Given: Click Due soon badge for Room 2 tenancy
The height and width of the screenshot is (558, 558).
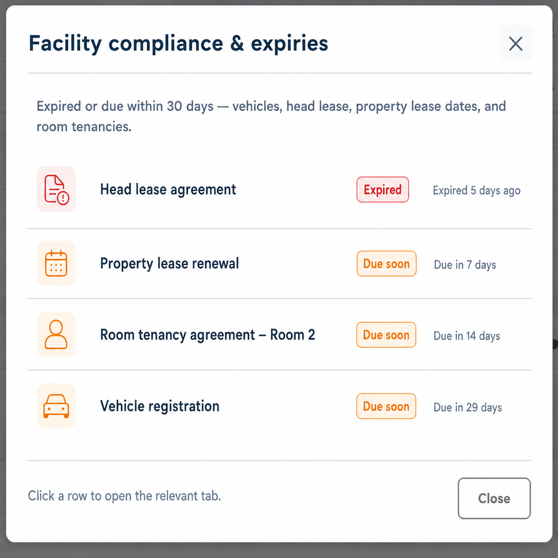Looking at the screenshot, I should coord(386,335).
